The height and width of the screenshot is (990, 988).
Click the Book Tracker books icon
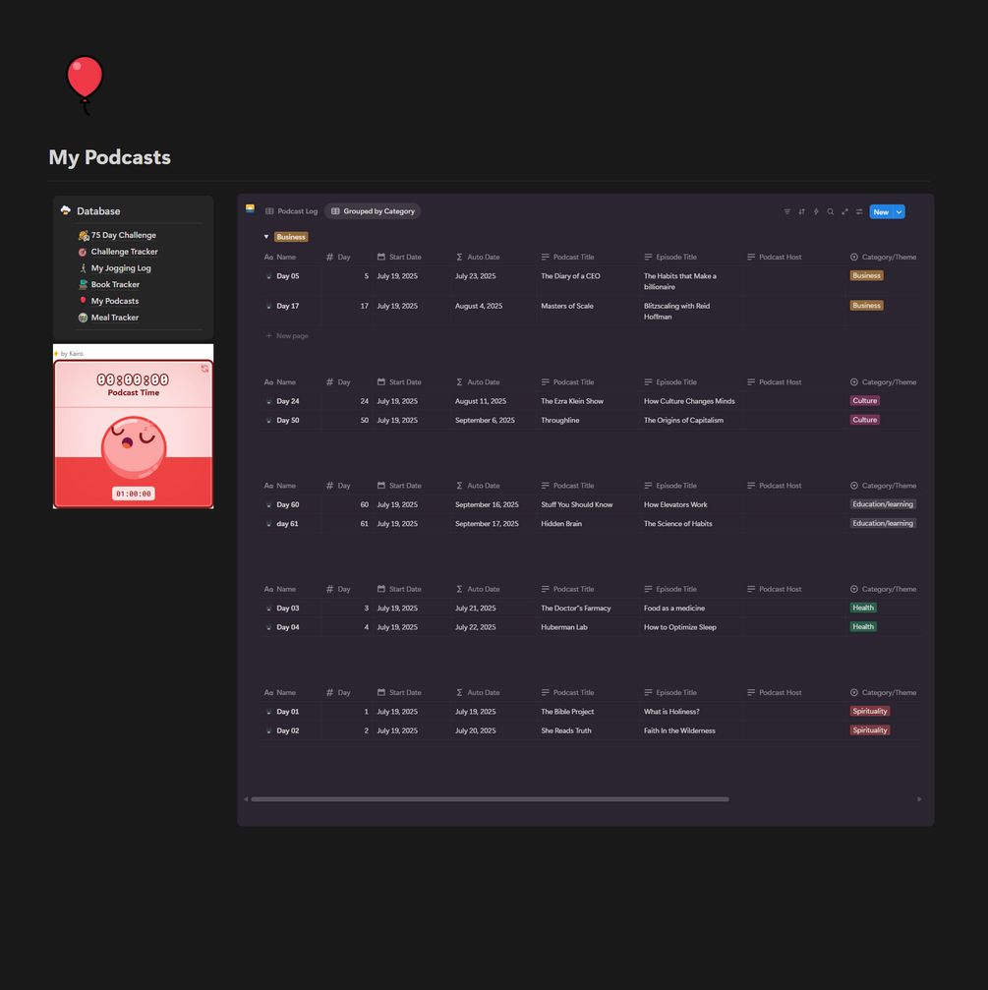coord(83,285)
